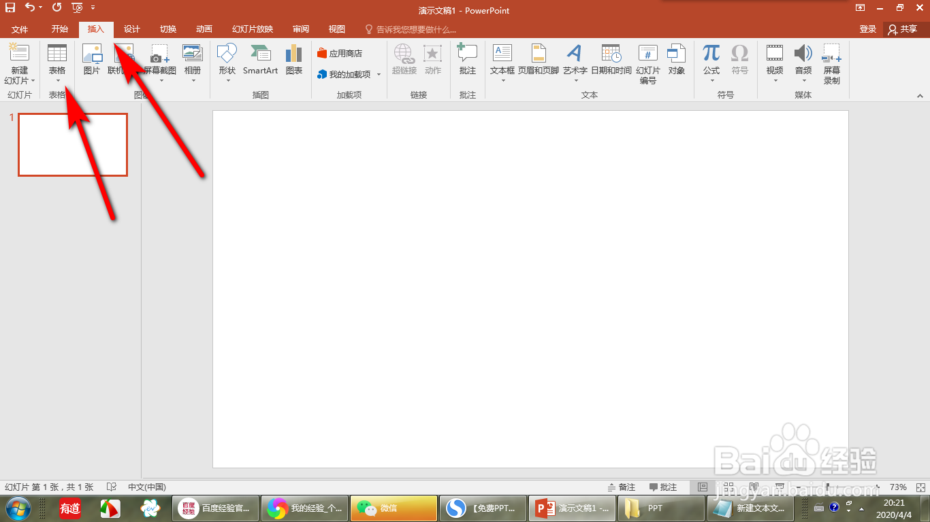
Task: Click the spell check icon in status bar
Action: click(112, 487)
